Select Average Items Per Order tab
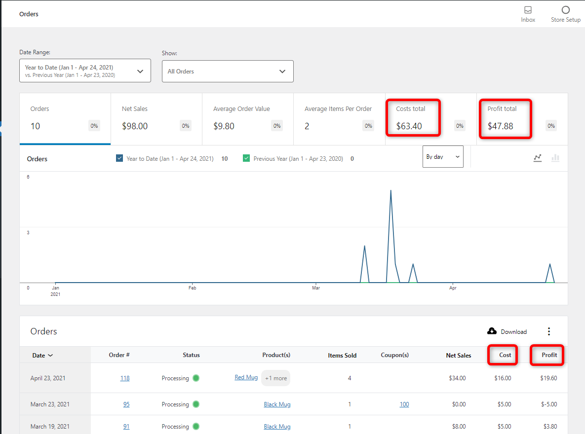Viewport: 585px width, 434px height. click(x=339, y=119)
